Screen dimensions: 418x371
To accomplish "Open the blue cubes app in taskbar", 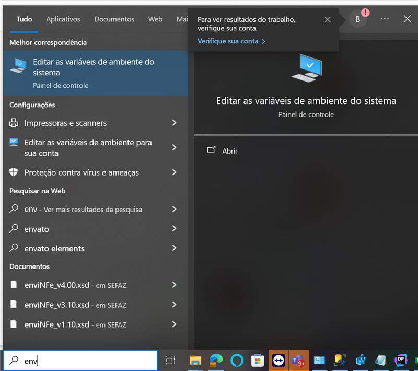I will tap(361, 361).
